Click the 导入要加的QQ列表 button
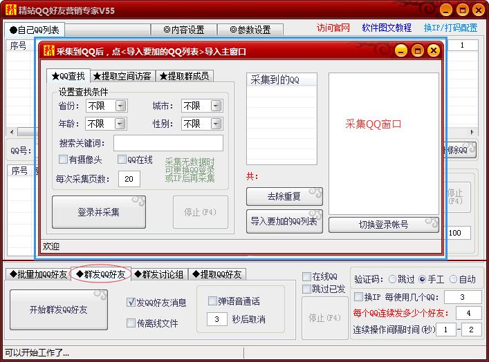Screen dimensions: 489x362 point(284,221)
